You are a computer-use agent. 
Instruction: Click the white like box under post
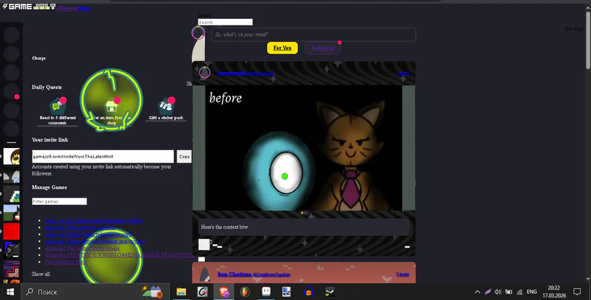tap(204, 244)
